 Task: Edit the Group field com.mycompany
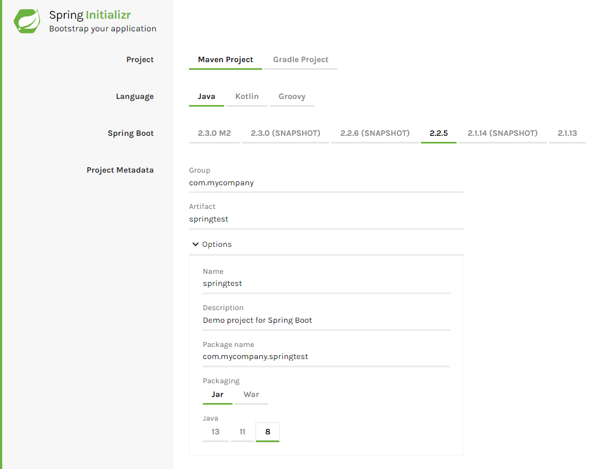click(x=326, y=183)
